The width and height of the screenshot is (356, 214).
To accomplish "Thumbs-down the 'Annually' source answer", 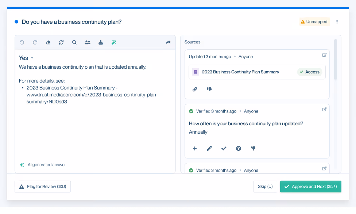I will tap(253, 149).
